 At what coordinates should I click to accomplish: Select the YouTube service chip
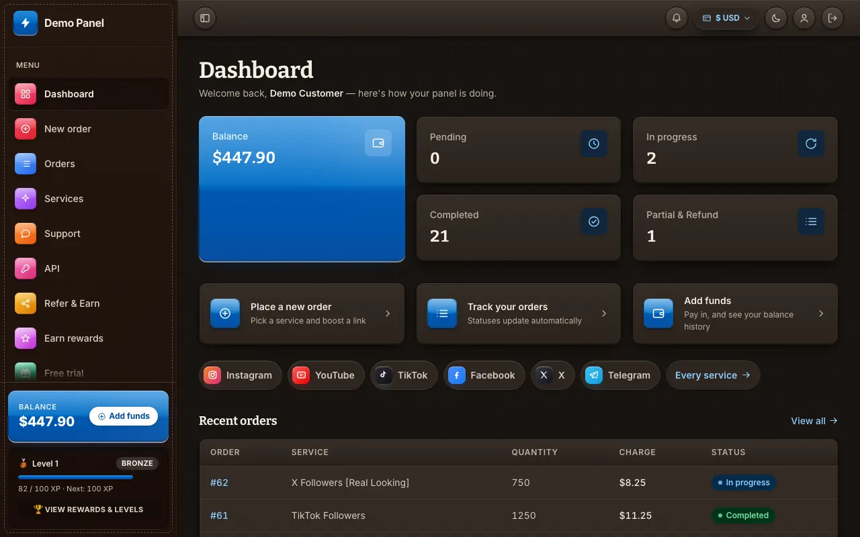[326, 375]
